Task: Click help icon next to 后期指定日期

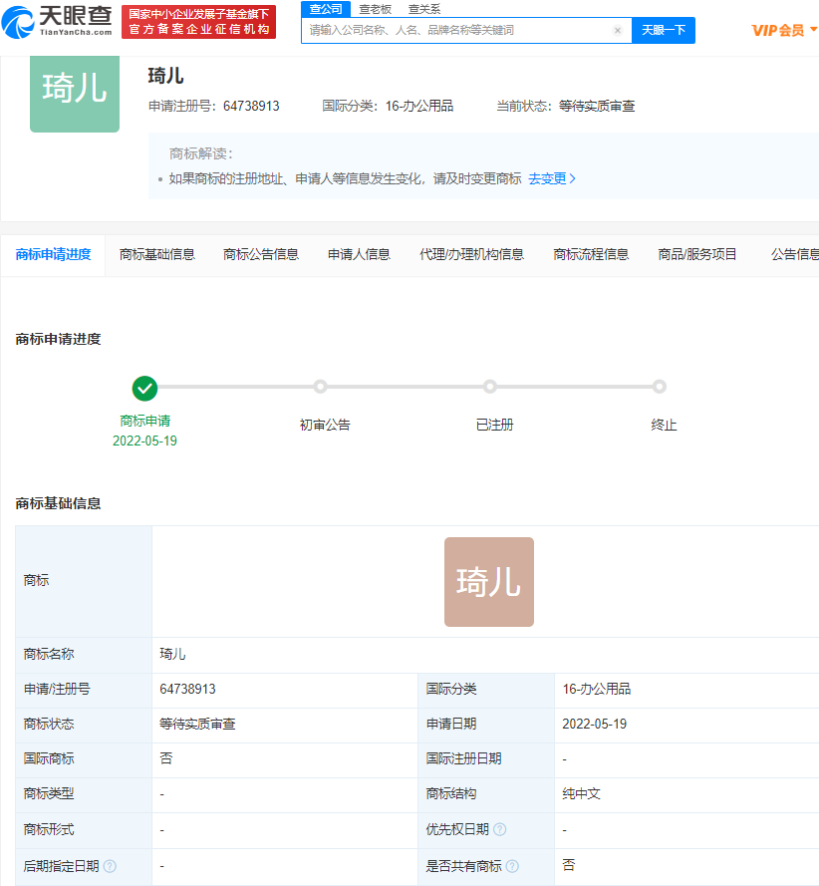Action: coord(110,866)
